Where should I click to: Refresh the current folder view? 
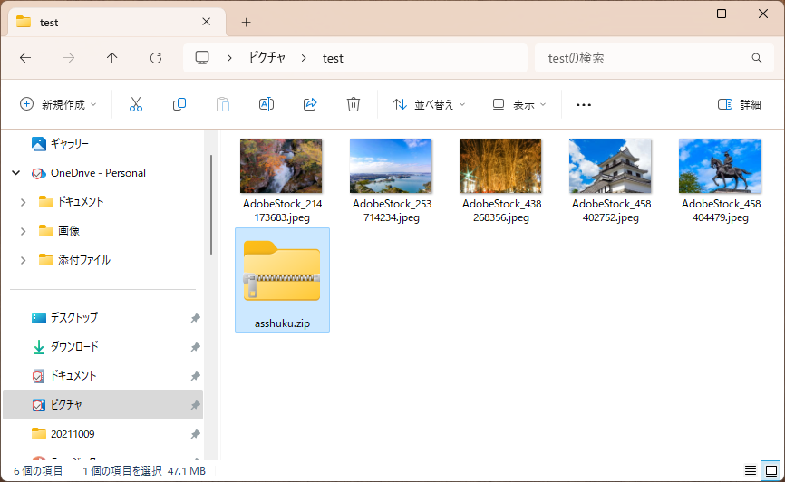pyautogui.click(x=156, y=58)
